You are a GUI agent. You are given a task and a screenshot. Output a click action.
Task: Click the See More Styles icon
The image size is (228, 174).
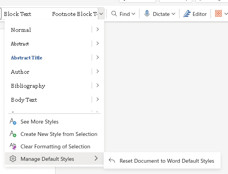[13, 122]
